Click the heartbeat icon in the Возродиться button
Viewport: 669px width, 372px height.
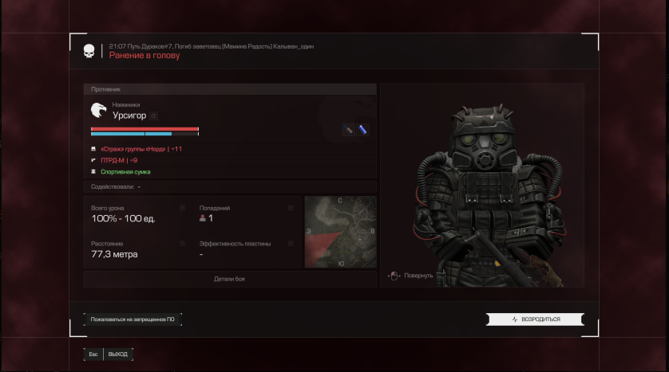[x=515, y=319]
